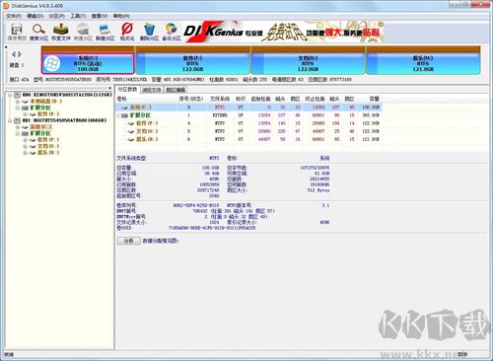
Task: Switch to the 分区参数 tab
Action: pos(127,90)
